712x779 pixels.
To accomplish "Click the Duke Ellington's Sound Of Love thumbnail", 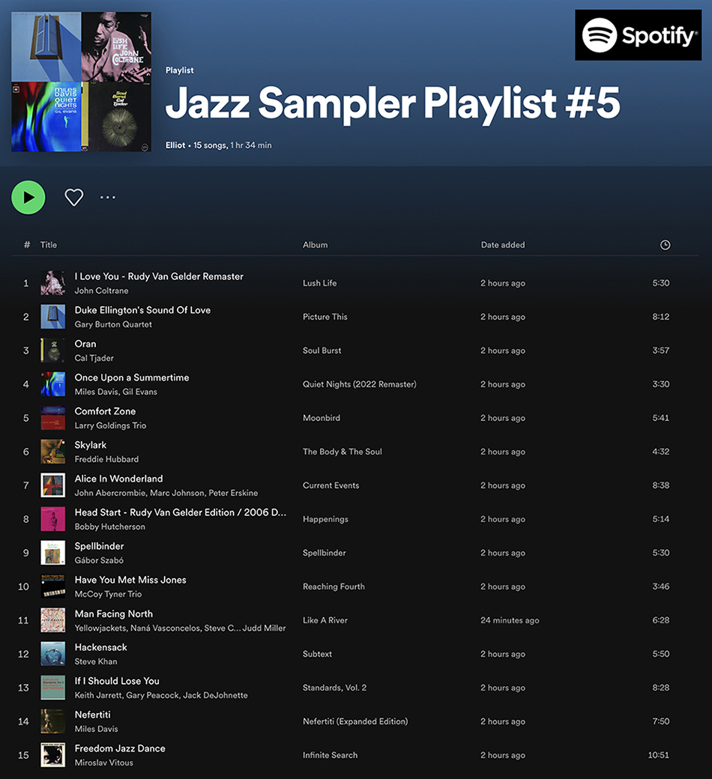I will click(x=52, y=317).
